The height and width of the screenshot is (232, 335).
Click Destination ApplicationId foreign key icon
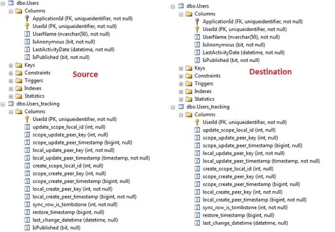coord(197,22)
